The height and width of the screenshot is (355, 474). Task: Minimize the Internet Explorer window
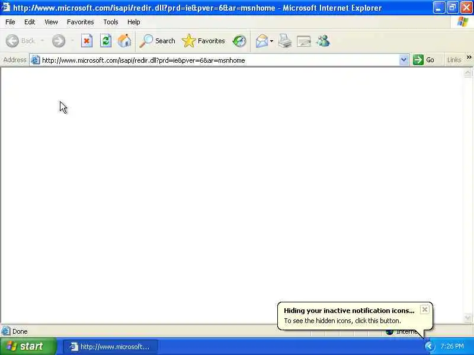click(438, 8)
